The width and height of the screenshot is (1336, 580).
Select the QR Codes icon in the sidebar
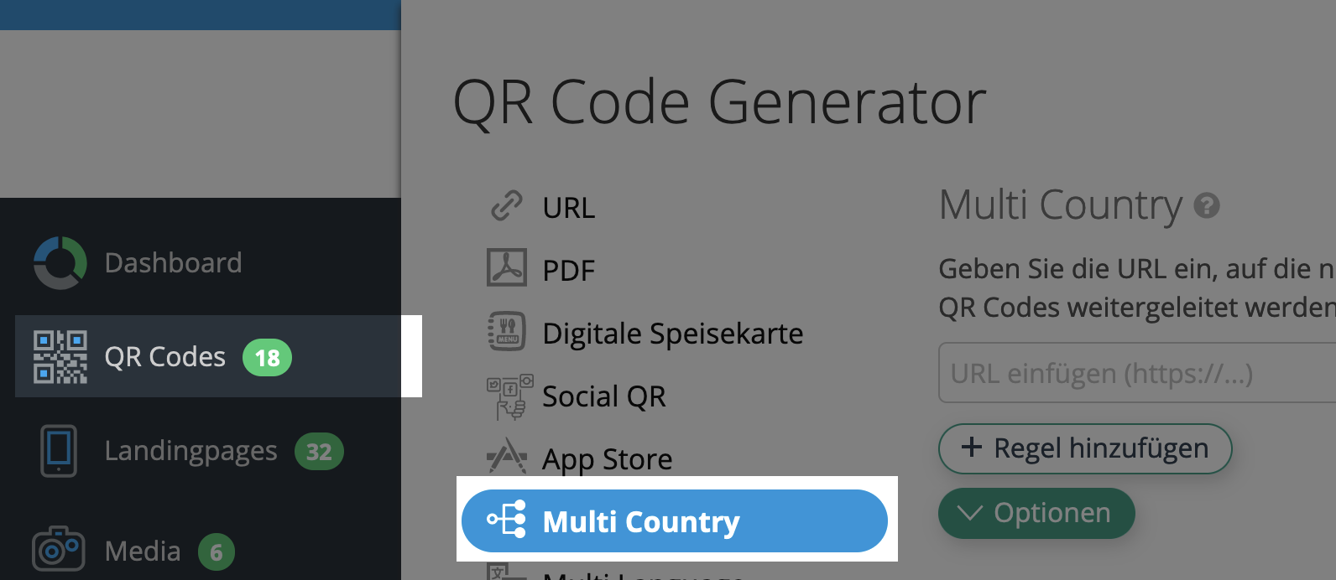click(59, 356)
